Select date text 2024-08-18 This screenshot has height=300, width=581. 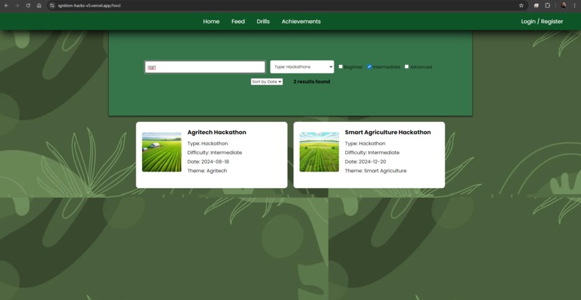click(x=215, y=162)
